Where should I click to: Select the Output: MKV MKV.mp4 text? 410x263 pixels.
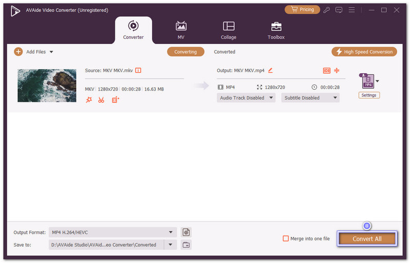(240, 71)
